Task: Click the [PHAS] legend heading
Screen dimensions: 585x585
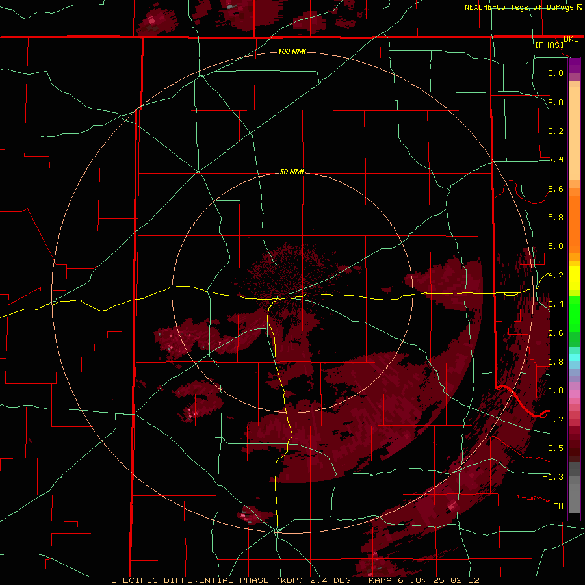Action: tap(549, 45)
